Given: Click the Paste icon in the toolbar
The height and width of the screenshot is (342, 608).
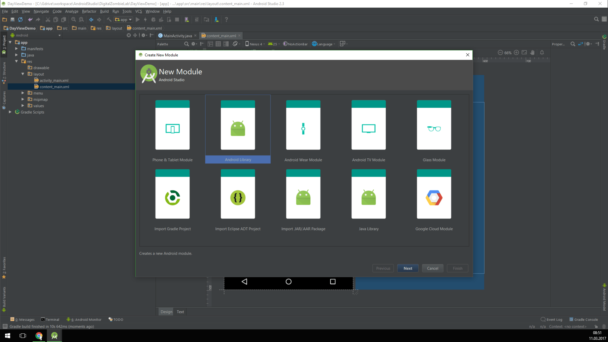Looking at the screenshot, I should tap(64, 20).
